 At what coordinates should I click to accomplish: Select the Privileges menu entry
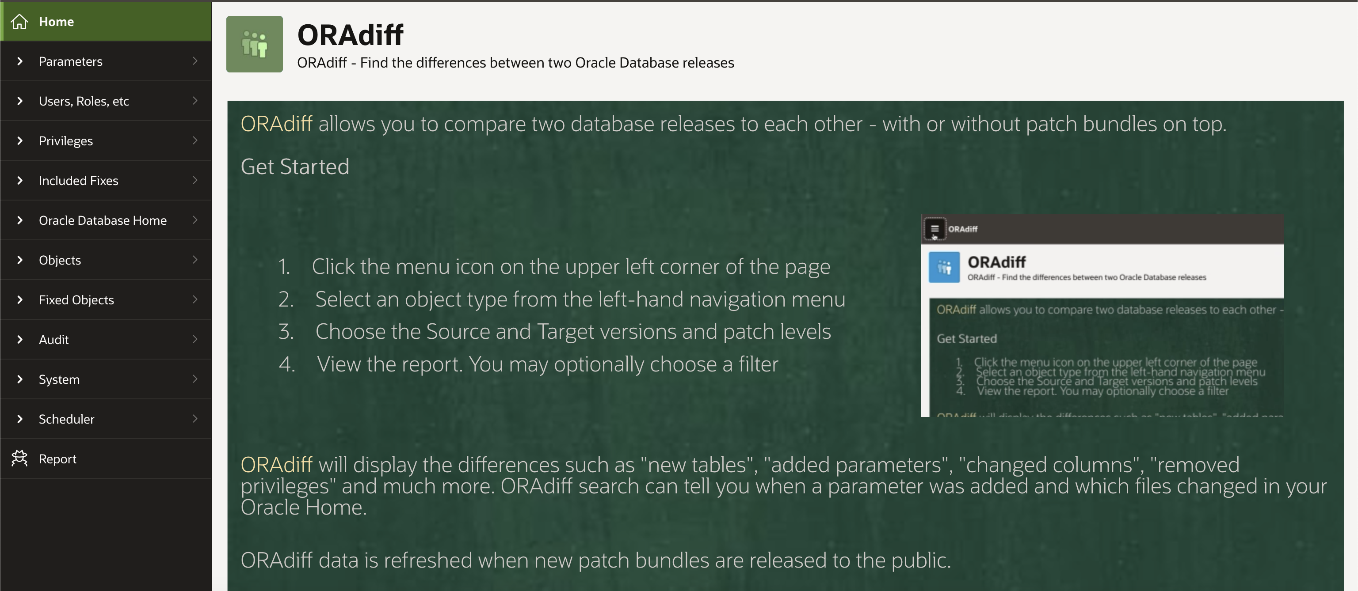pyautogui.click(x=106, y=140)
